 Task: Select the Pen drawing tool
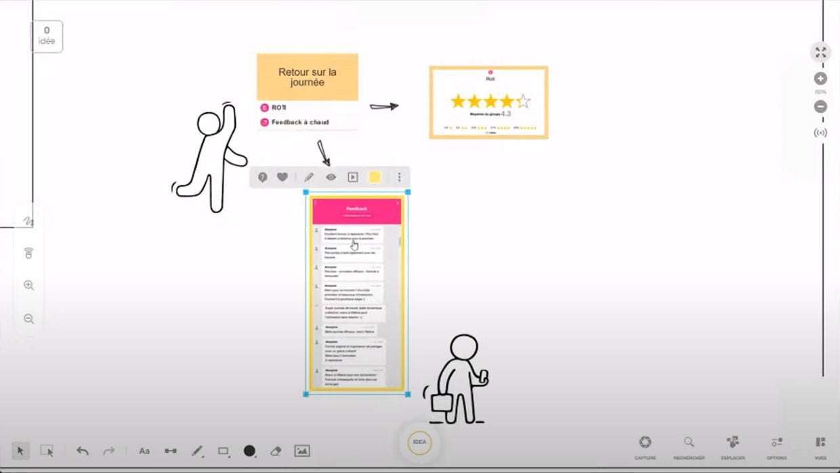pyautogui.click(x=197, y=451)
